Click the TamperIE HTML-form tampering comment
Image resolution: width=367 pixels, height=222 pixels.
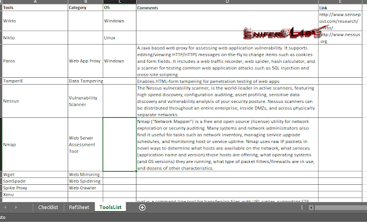coord(227,81)
